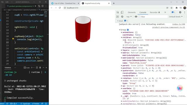This screenshot has height=105, width=187.
Task: Switch to the Cup of Coffee browser tab
Action: point(65,3)
